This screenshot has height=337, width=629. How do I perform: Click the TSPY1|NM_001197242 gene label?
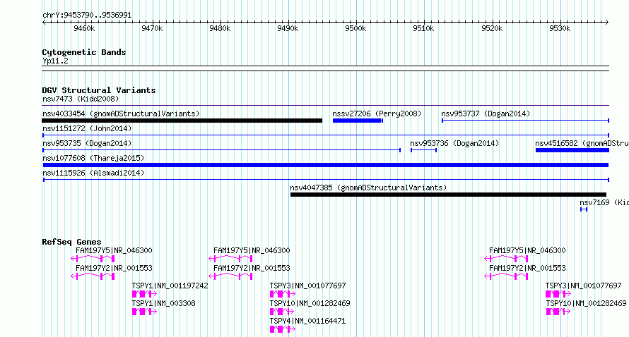pos(170,286)
